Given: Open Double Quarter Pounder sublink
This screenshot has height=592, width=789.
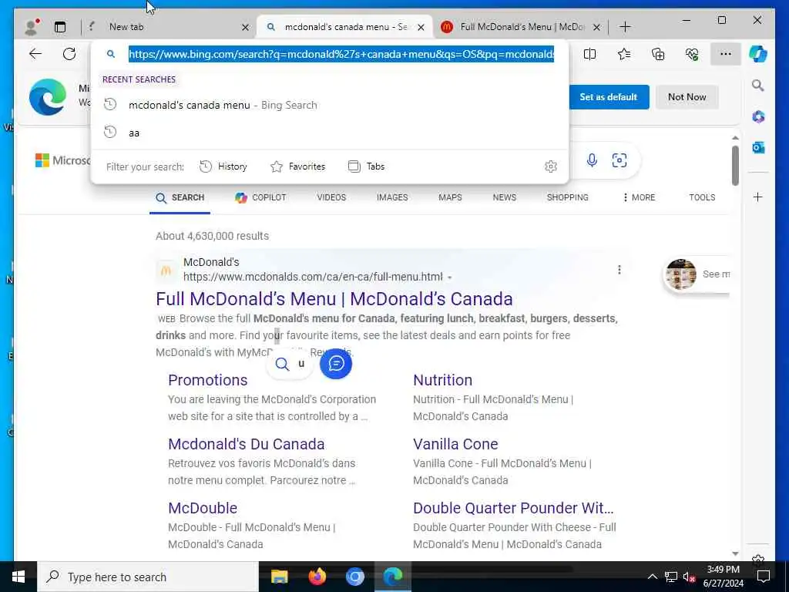Looking at the screenshot, I should (x=513, y=508).
